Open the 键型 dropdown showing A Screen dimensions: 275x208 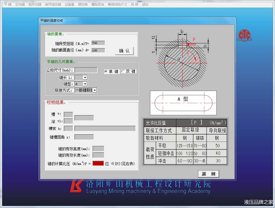tap(85, 84)
